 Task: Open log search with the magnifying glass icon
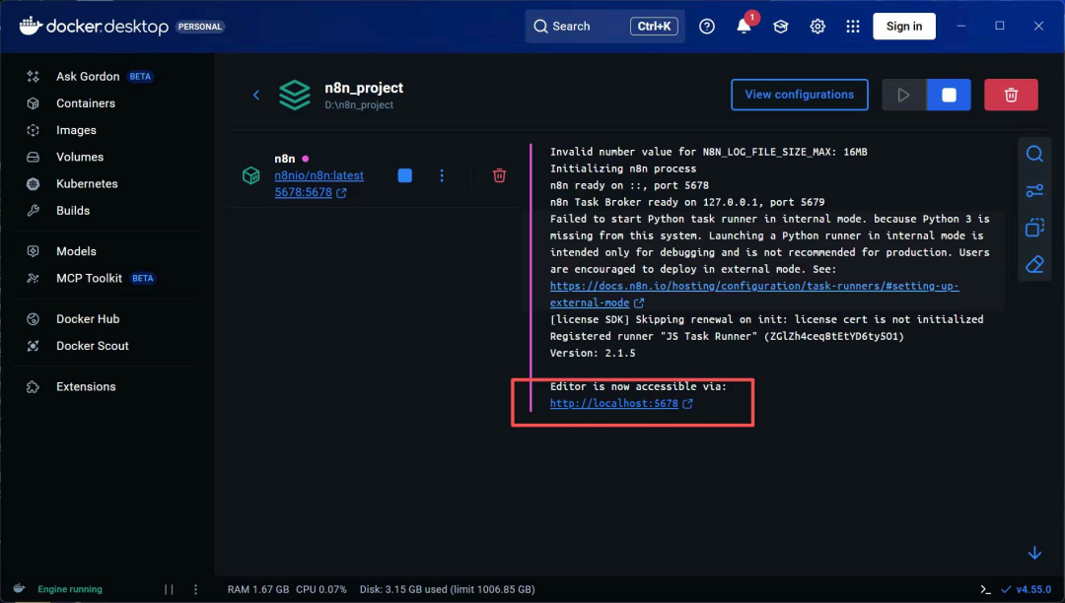click(1033, 154)
